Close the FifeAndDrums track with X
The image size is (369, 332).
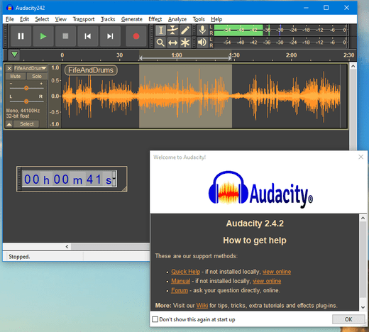pos(9,69)
